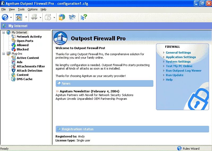Viewport: 212px width, 151px height.
Task: Click the Network Activity icon
Action: (14, 37)
